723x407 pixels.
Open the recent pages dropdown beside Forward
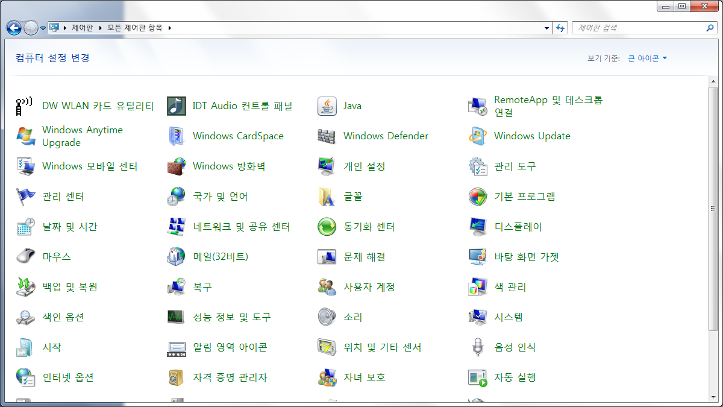43,28
